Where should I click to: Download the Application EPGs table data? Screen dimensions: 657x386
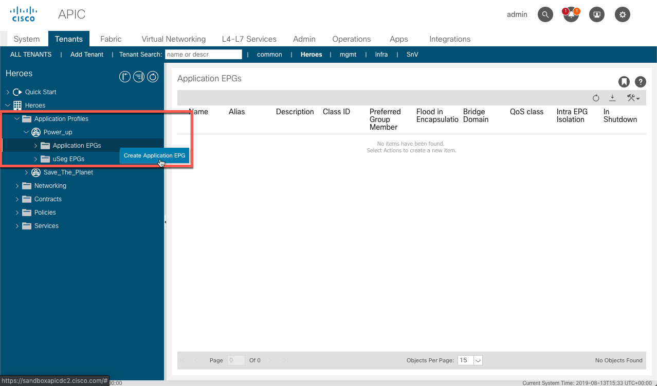pos(612,98)
